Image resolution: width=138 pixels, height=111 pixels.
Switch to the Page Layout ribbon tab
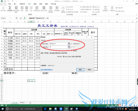[x=22, y=4]
